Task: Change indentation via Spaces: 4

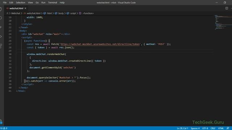Action: coord(195,128)
